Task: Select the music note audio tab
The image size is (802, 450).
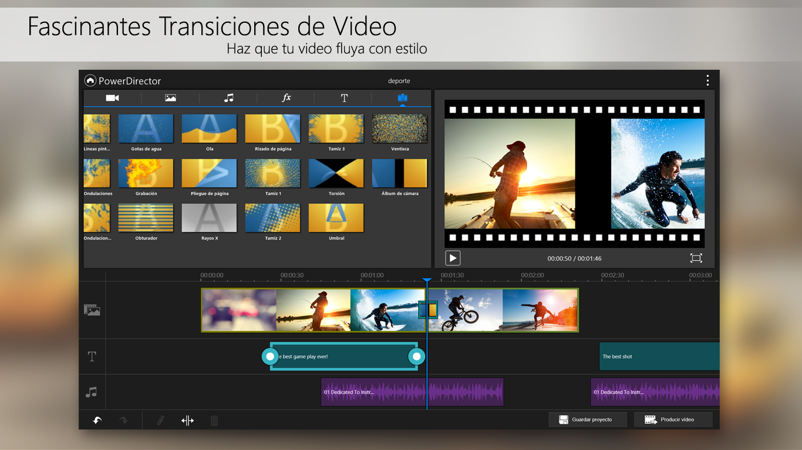Action: [x=228, y=98]
